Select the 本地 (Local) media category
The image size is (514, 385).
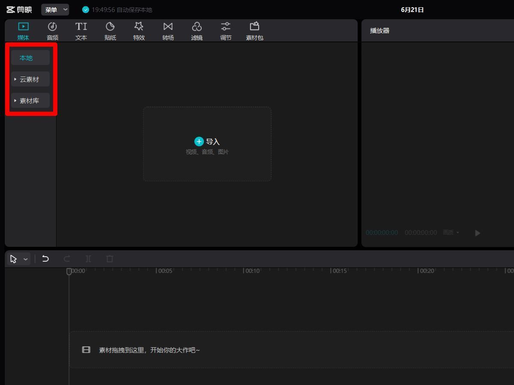coord(26,58)
